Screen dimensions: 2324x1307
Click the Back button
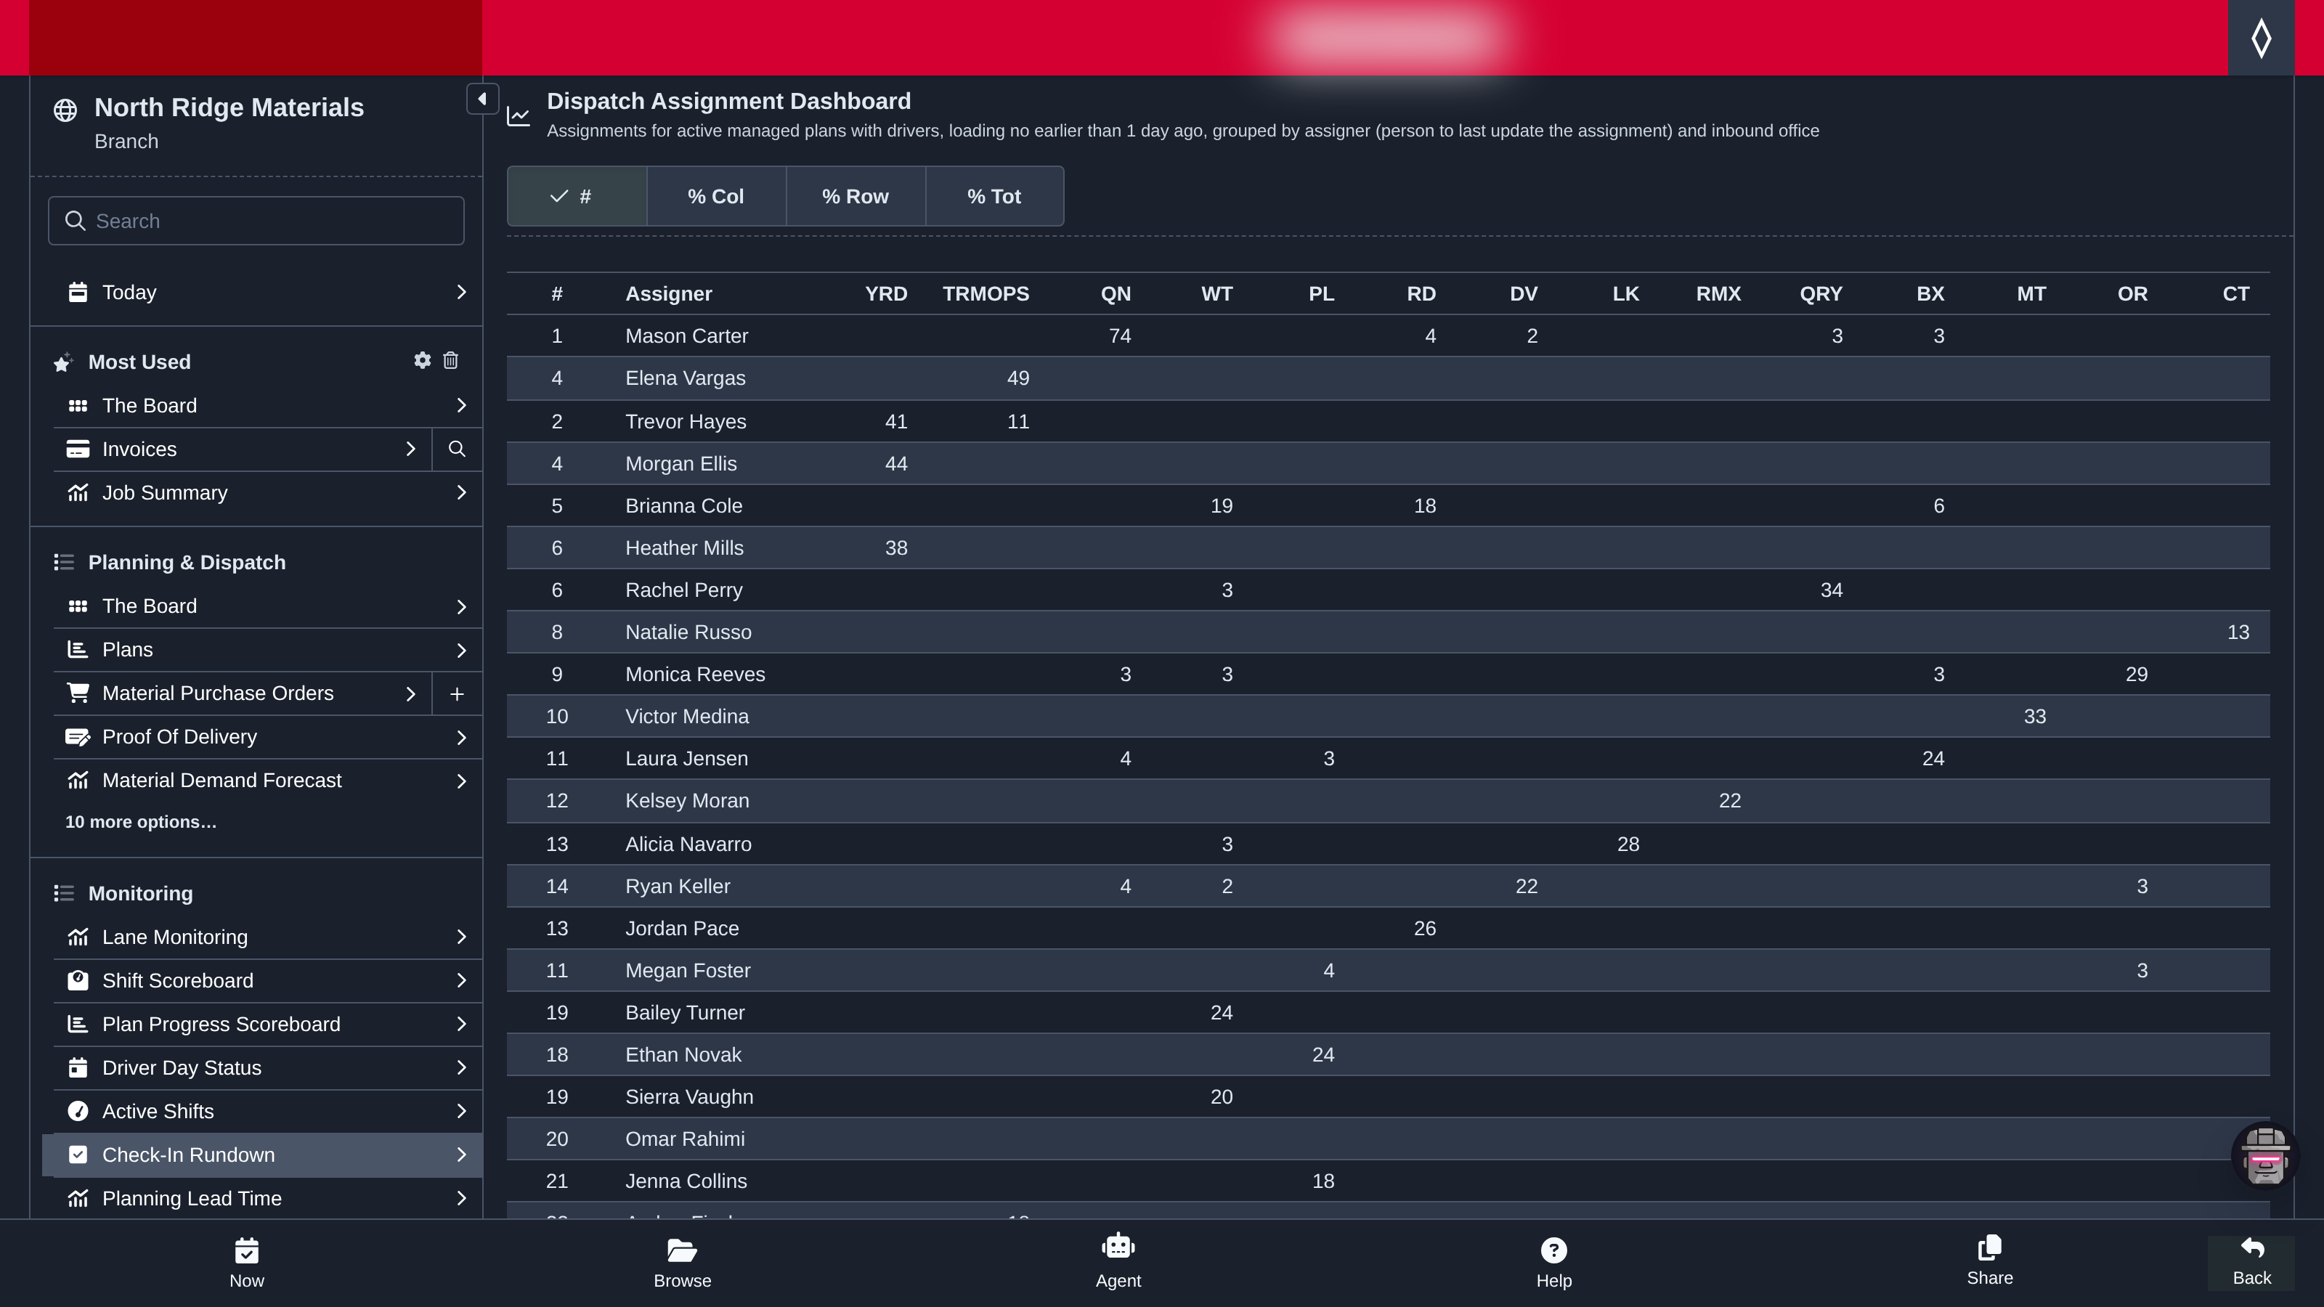pyautogui.click(x=2251, y=1262)
